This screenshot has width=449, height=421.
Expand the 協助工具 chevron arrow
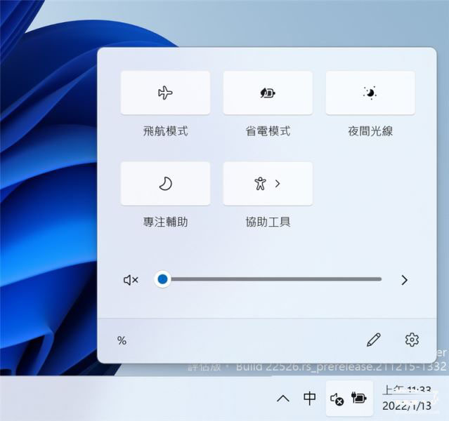[x=278, y=184]
